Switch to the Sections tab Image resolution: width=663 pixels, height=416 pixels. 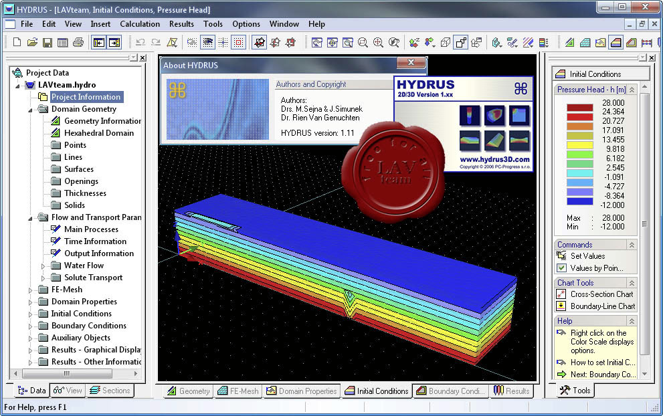110,391
